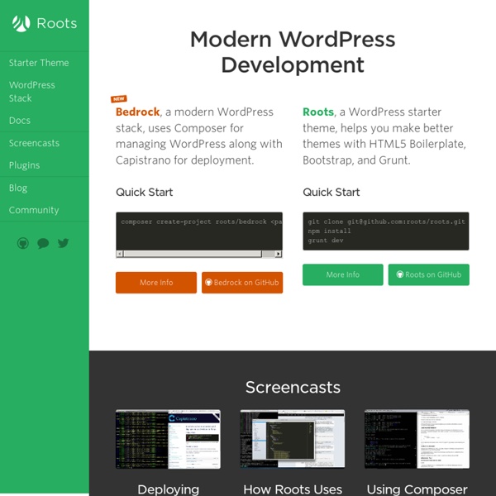Open WordPress Stack in sidebar menu
The image size is (496, 496).
(32, 92)
